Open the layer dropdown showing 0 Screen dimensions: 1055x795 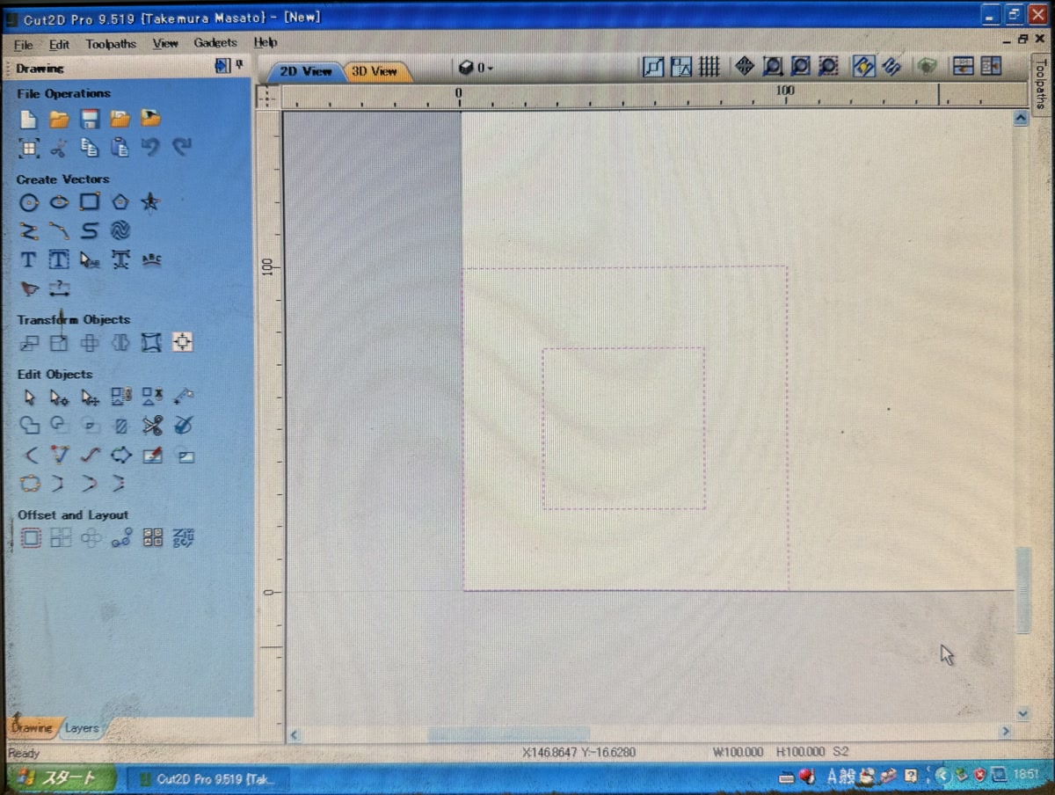pyautogui.click(x=477, y=68)
